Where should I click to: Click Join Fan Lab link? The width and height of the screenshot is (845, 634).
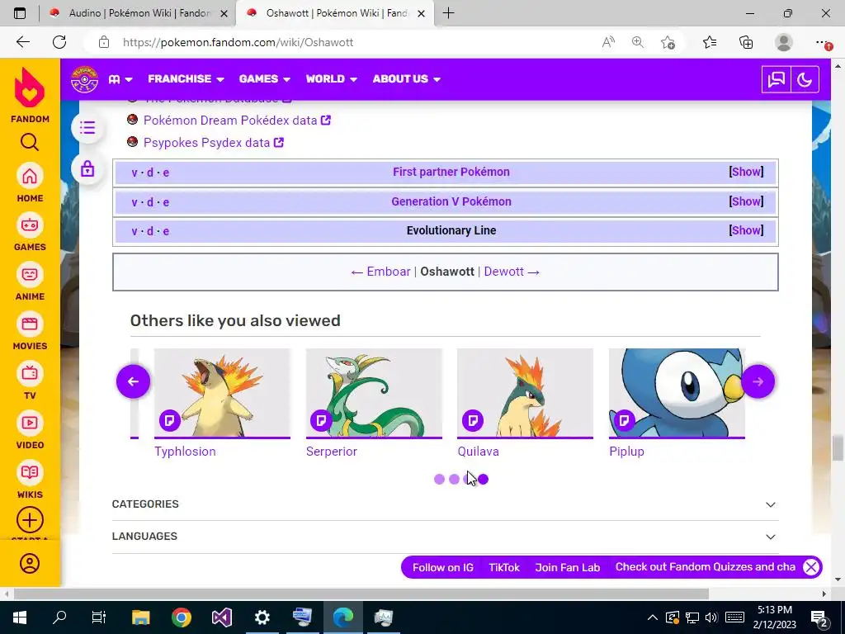pos(568,567)
